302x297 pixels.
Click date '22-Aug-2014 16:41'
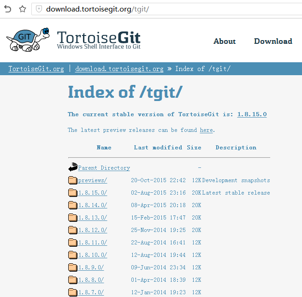tap(158, 243)
